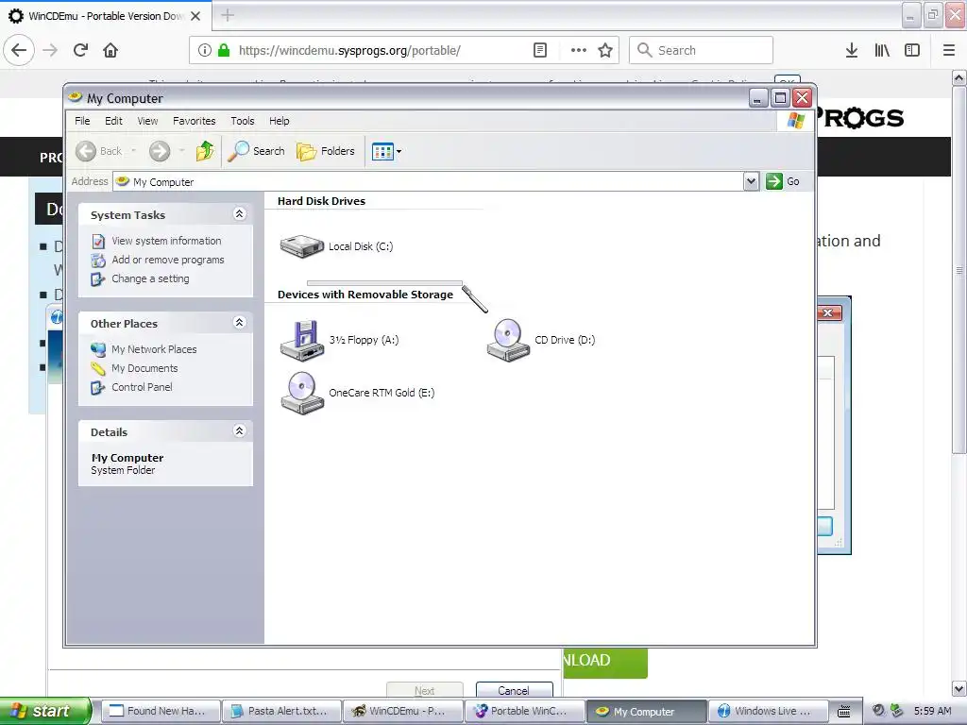This screenshot has height=725, width=967.
Task: Open the page actions three-dot menu
Action: (579, 51)
